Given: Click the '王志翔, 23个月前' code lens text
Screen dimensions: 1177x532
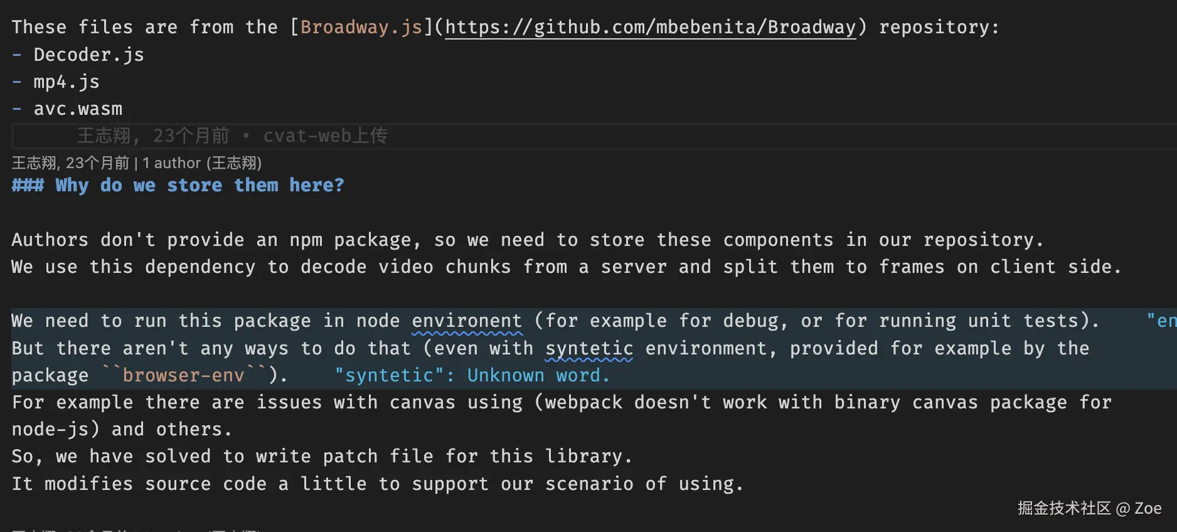Looking at the screenshot, I should (x=70, y=163).
